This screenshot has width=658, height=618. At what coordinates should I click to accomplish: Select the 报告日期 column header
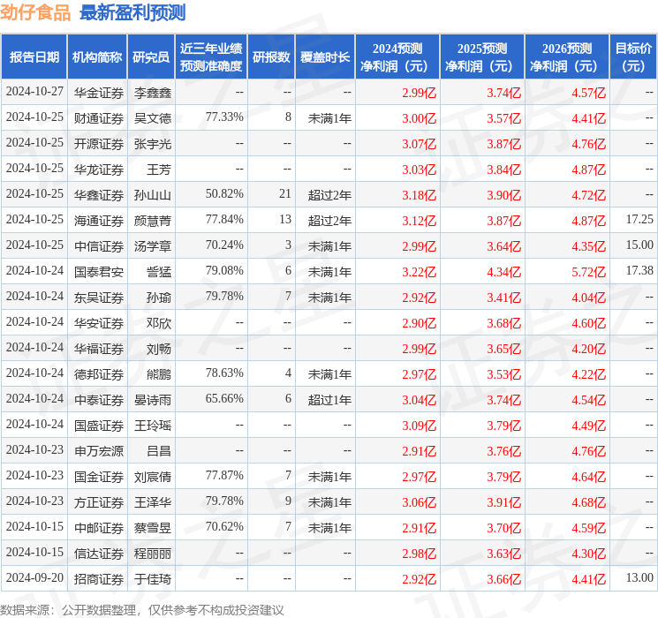34,57
